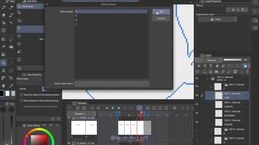Open the Normal blending mode dropdown

point(213,60)
